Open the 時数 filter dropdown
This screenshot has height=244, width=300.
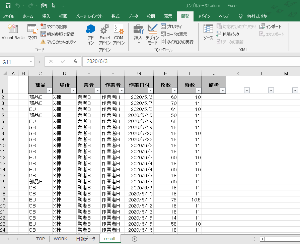pos(199,90)
